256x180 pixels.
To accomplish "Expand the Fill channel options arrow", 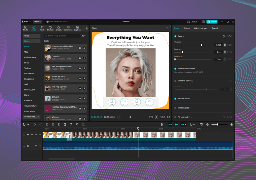I will pos(191,117).
